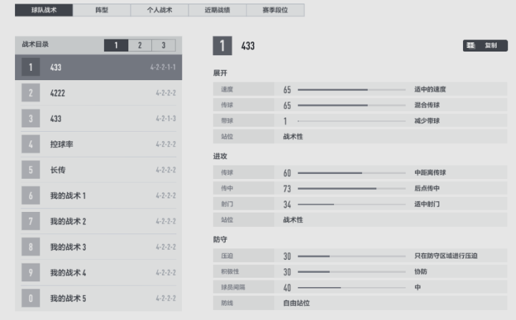Open the 赛季段位 tab
The width and height of the screenshot is (516, 320).
(274, 10)
